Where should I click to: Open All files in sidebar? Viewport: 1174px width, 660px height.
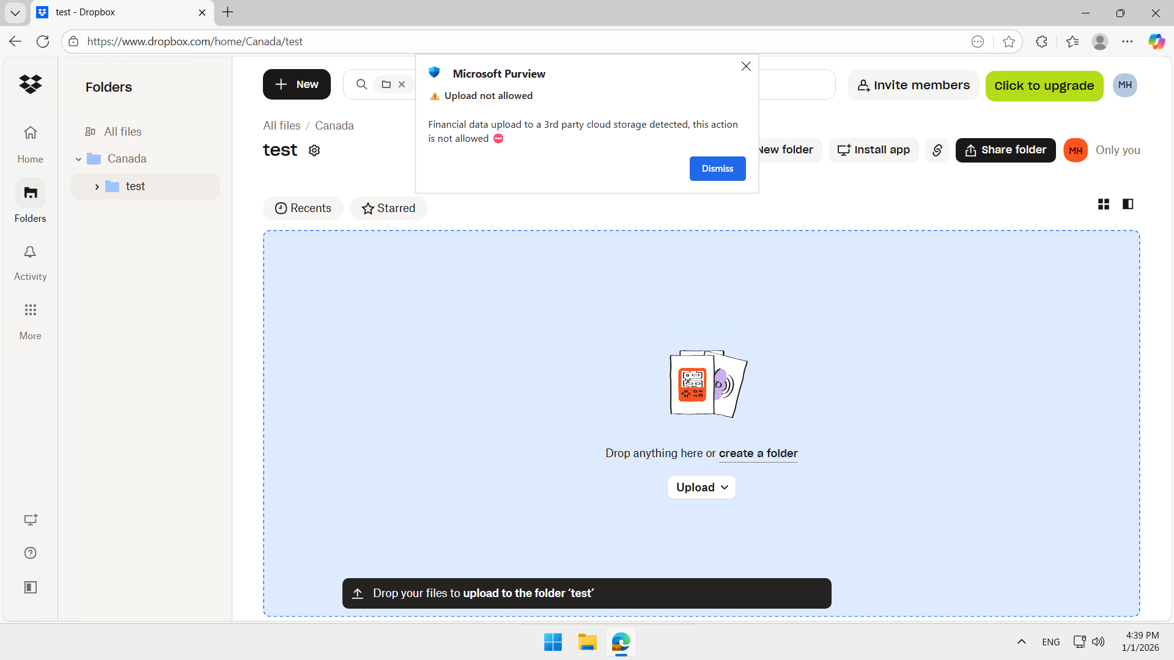click(x=122, y=132)
